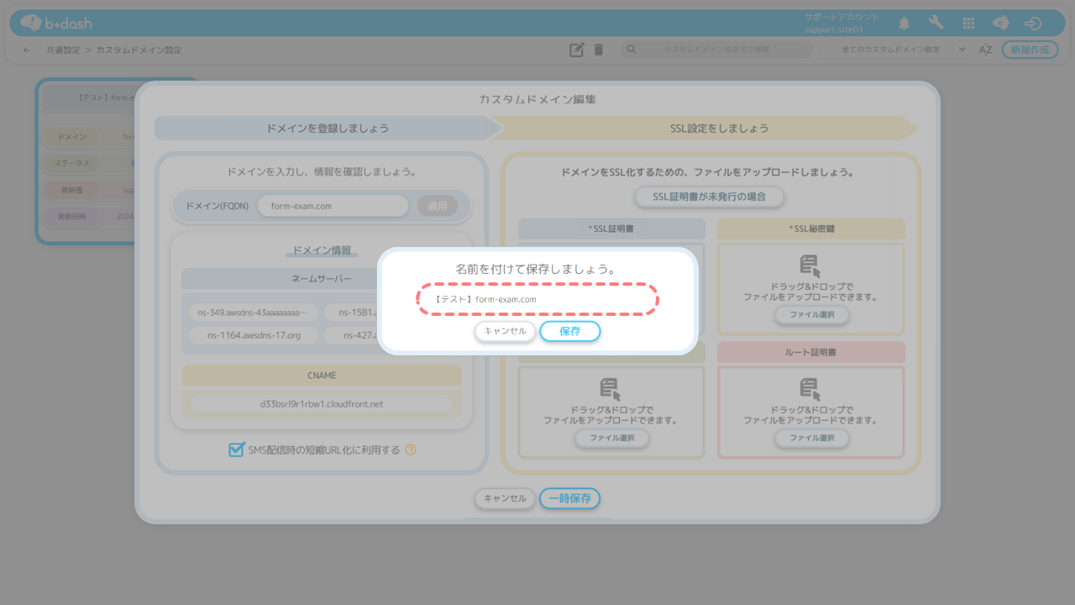Click the 一時保存 button

569,498
